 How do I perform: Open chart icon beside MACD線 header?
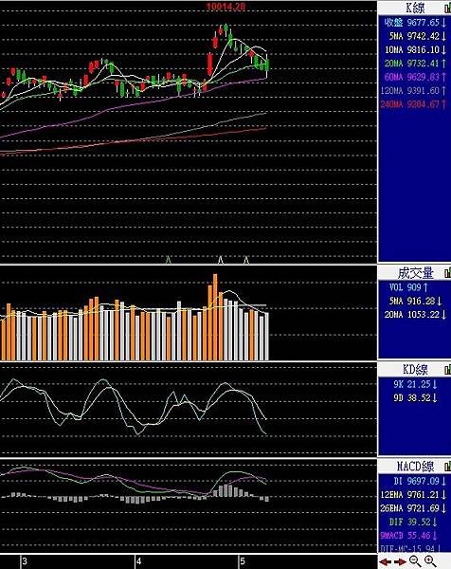pos(447,466)
